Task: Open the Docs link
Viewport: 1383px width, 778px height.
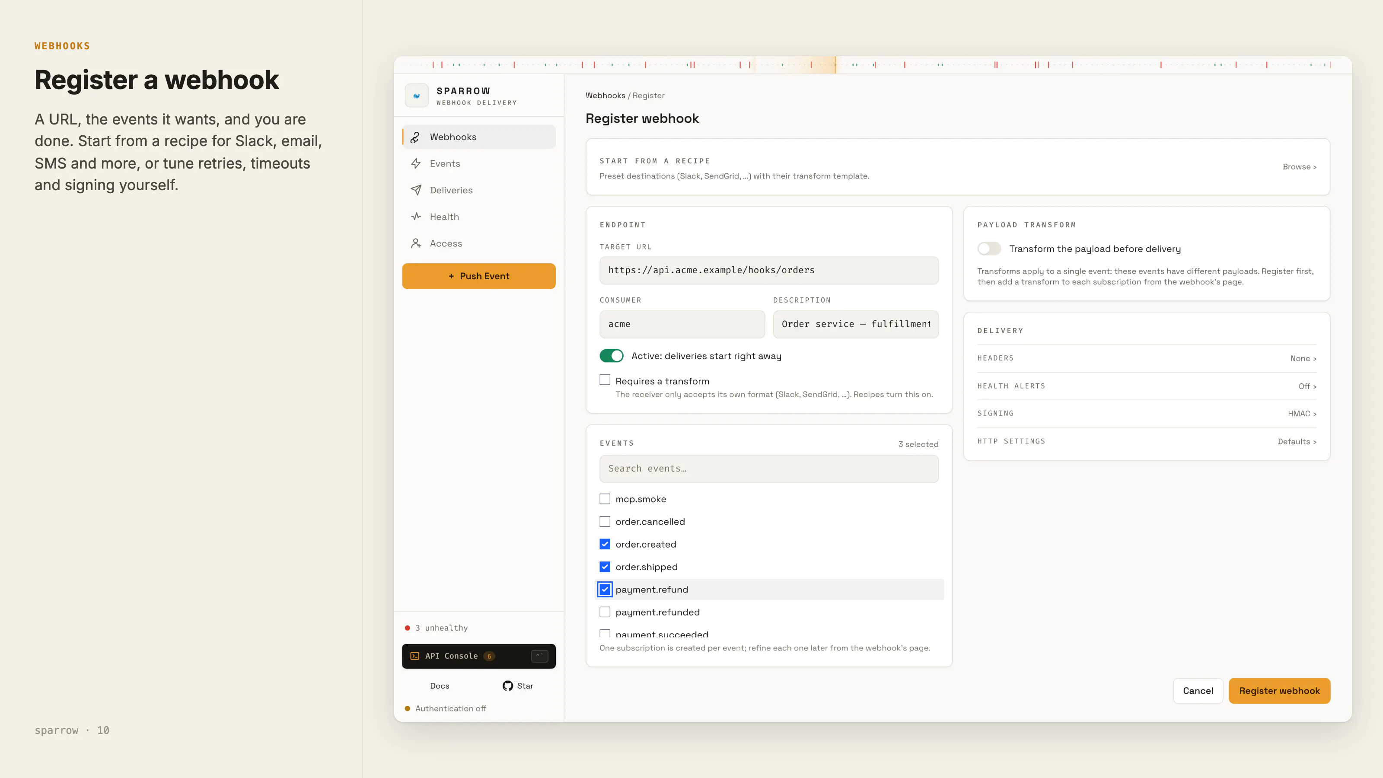Action: pos(440,686)
